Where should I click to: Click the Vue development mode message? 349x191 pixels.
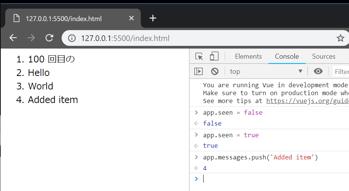point(276,93)
